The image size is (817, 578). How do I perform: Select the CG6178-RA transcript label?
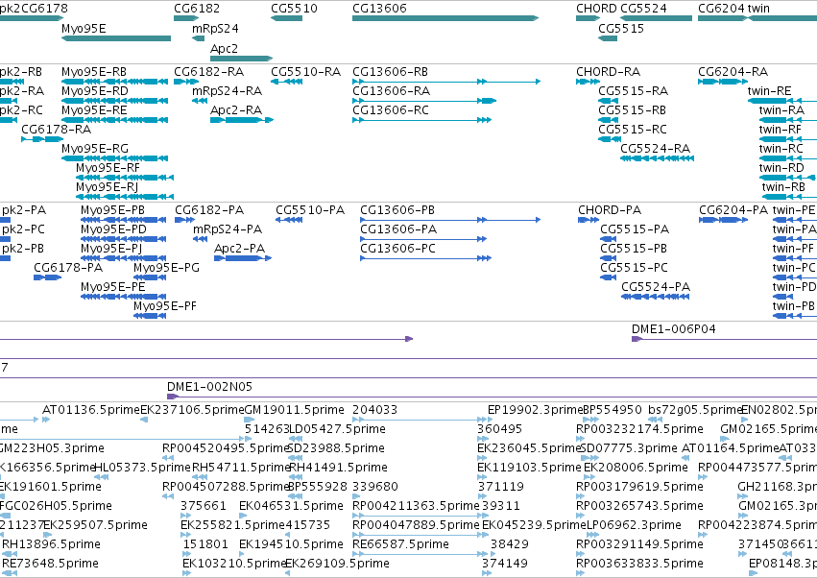tap(57, 129)
